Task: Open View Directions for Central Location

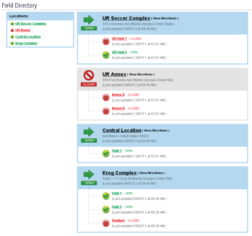Action: click(x=156, y=130)
